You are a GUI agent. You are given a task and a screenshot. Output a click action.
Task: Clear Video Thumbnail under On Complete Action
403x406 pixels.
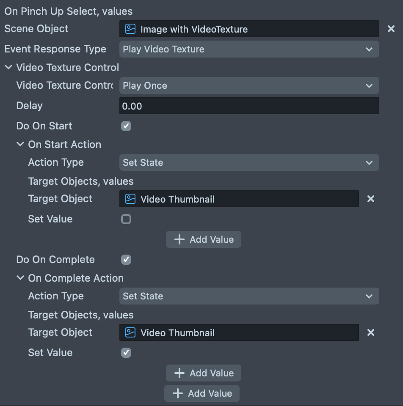point(370,332)
